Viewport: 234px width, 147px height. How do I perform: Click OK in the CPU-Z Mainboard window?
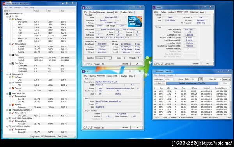[x=137, y=127]
